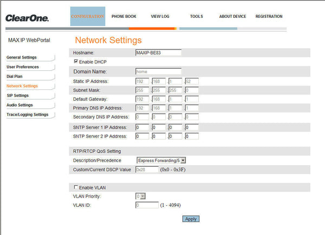Click Secondary DNS last octet field
Image resolution: width=325 pixels, height=235 pixels.
[x=192, y=117]
